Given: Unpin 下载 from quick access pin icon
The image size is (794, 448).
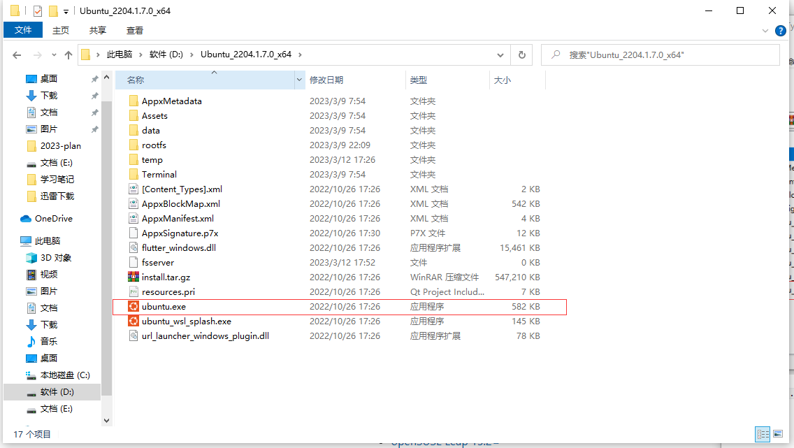Looking at the screenshot, I should point(94,96).
